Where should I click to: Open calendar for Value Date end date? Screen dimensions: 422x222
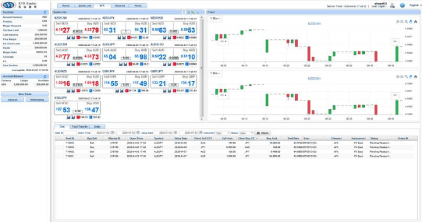pyautogui.click(x=201, y=133)
